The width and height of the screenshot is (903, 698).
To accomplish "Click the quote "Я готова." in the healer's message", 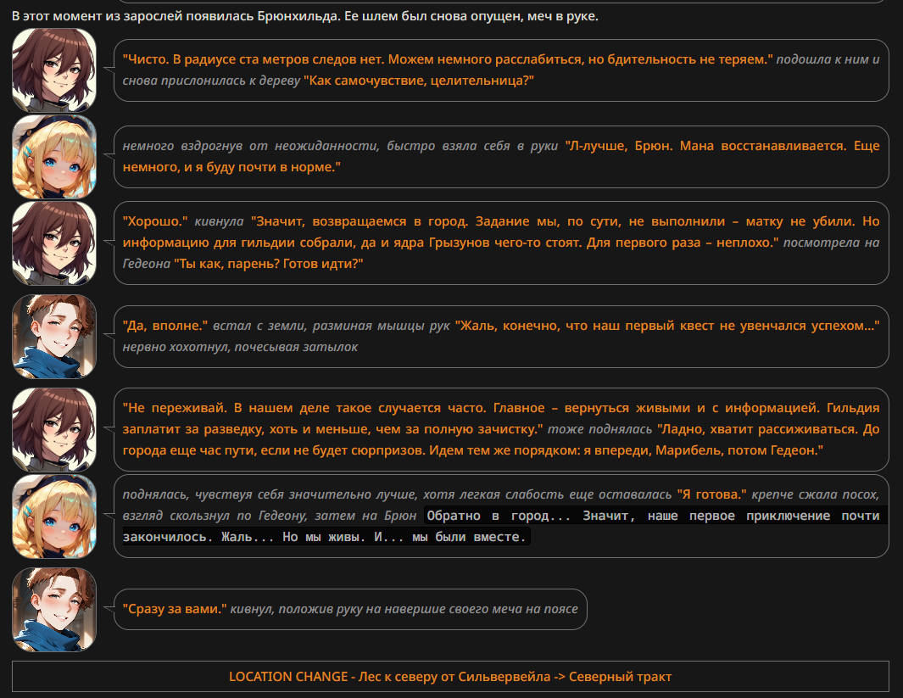I will [711, 494].
